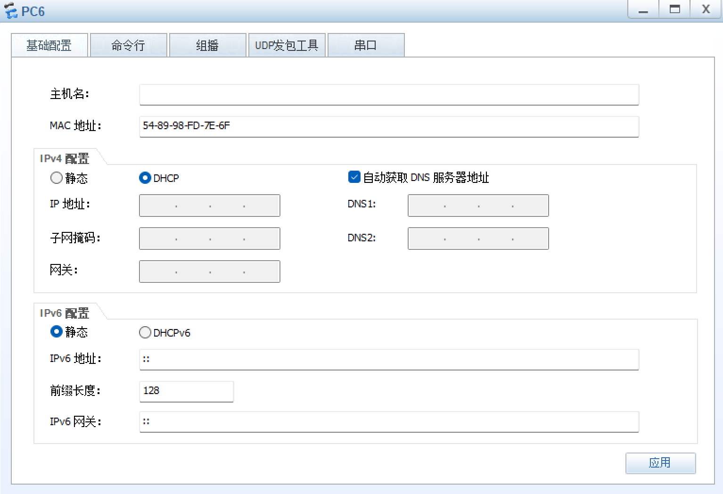This screenshot has width=723, height=494.
Task: Click the 应用 button
Action: (660, 463)
